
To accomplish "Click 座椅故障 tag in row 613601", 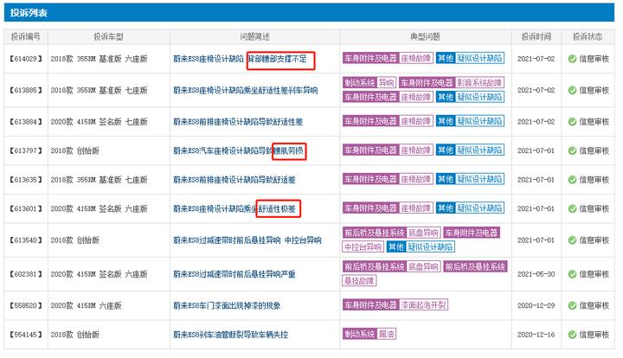I will (415, 208).
